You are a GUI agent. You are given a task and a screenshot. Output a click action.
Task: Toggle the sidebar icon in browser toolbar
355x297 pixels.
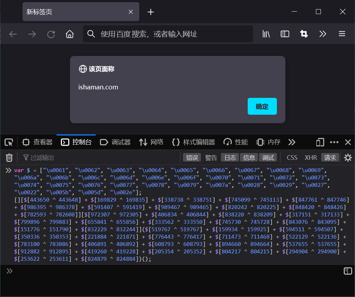point(285,34)
